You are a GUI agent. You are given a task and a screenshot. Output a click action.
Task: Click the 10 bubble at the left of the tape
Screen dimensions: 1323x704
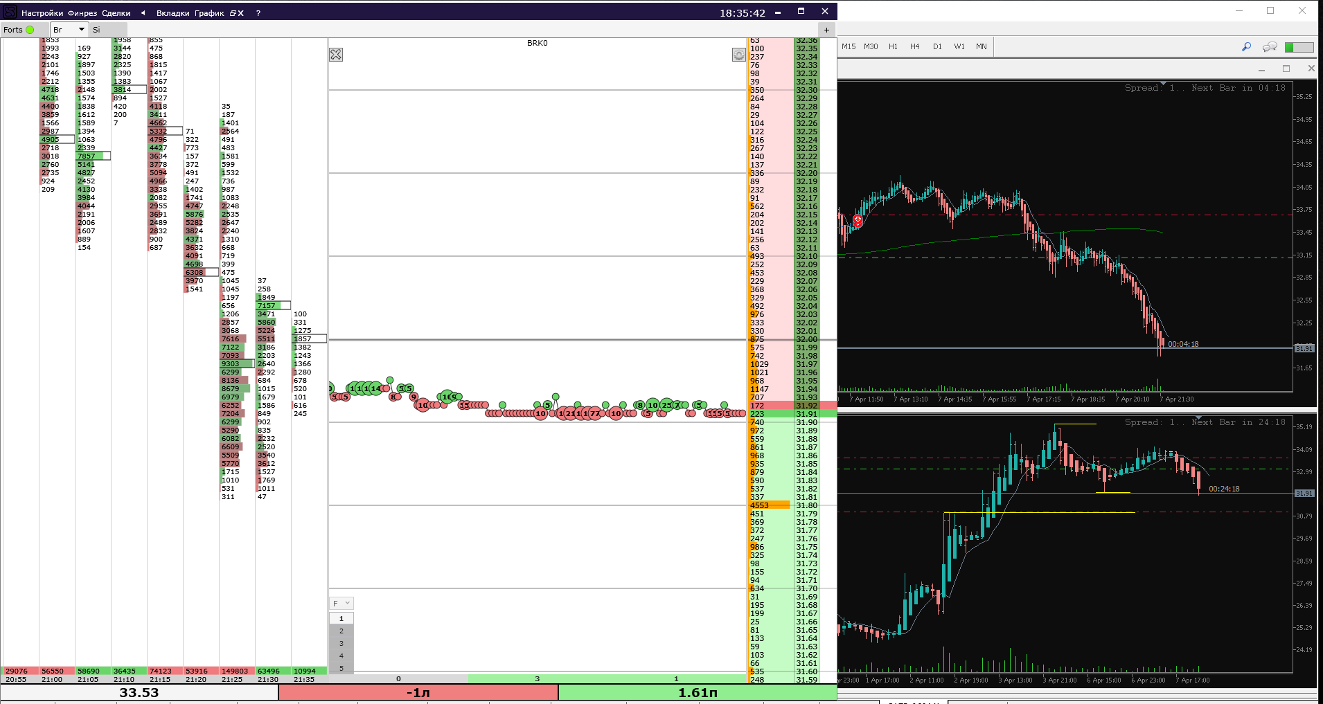tap(423, 405)
